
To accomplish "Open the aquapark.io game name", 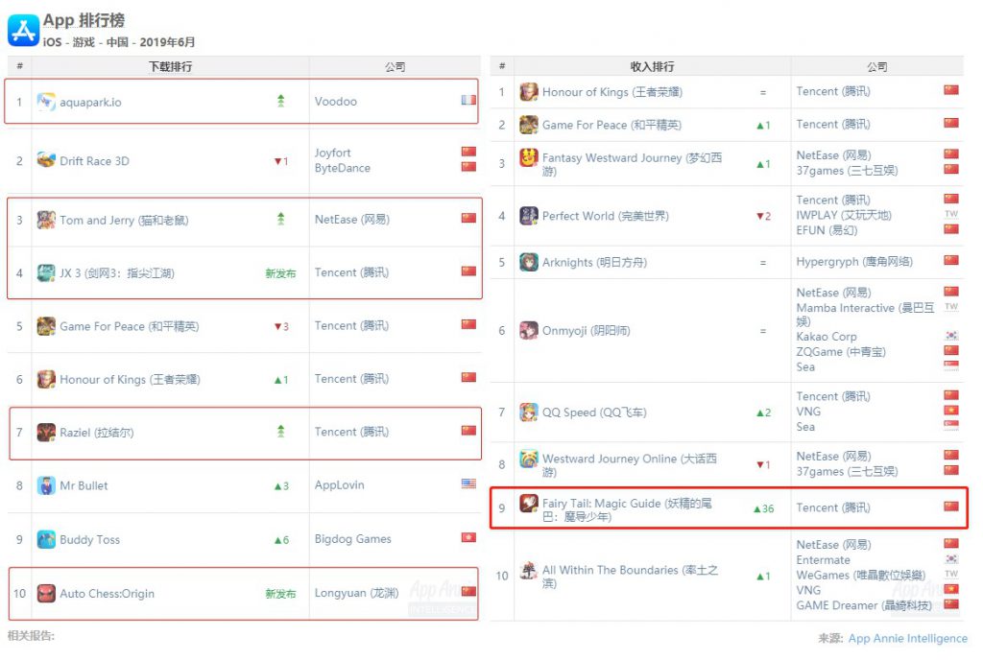I will tap(90, 102).
